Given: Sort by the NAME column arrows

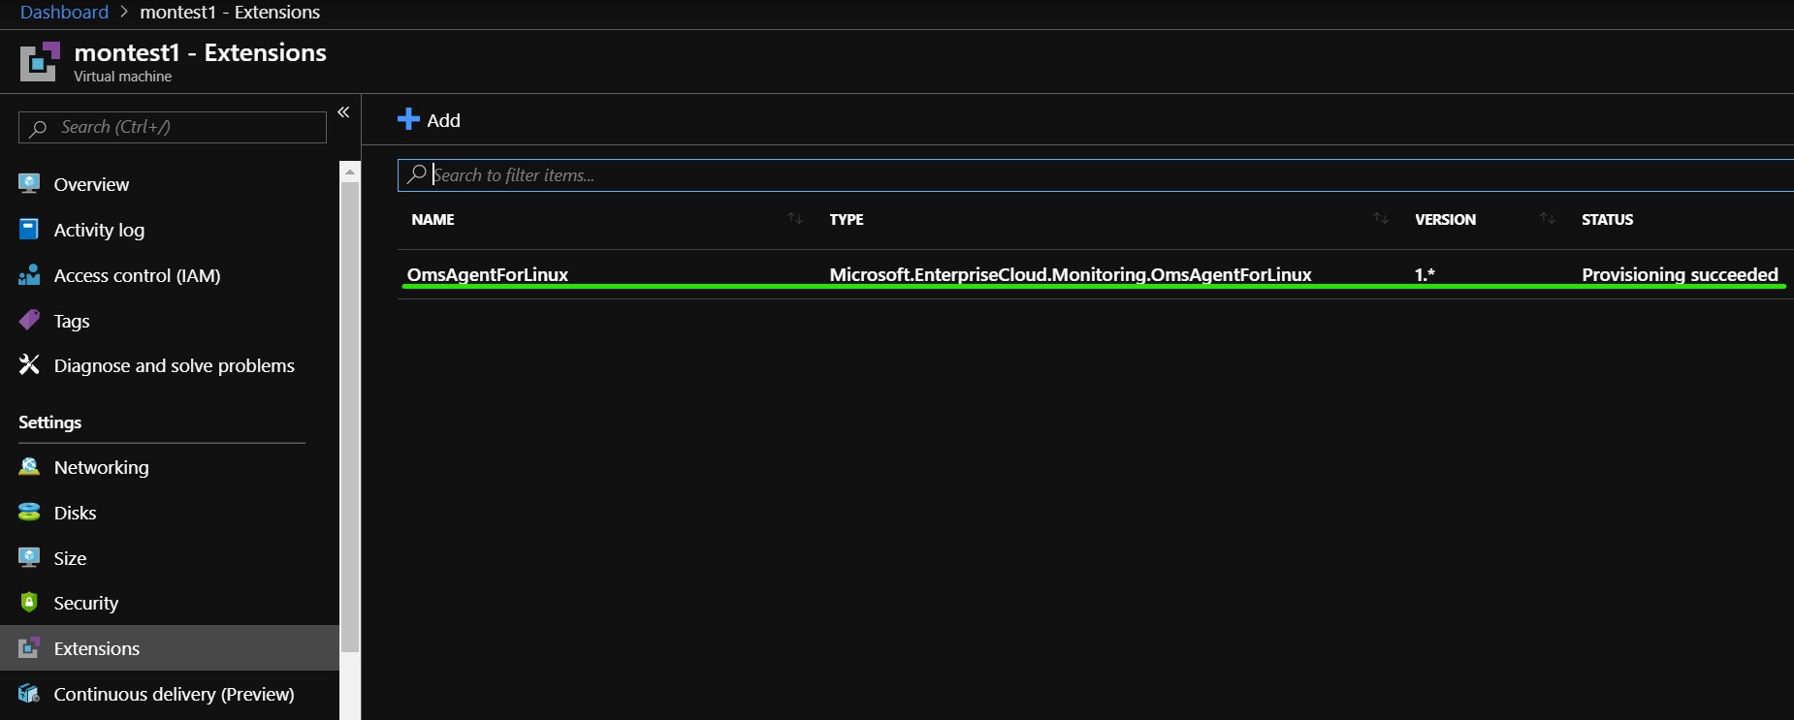Looking at the screenshot, I should click(x=795, y=218).
